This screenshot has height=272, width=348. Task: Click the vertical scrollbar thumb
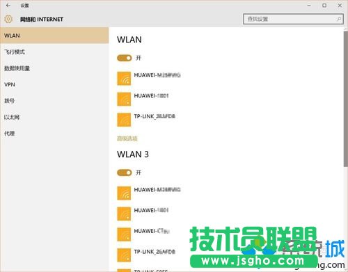pyautogui.click(x=346, y=99)
